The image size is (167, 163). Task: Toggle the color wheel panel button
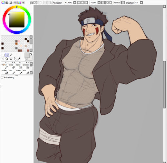(x=3, y=3)
